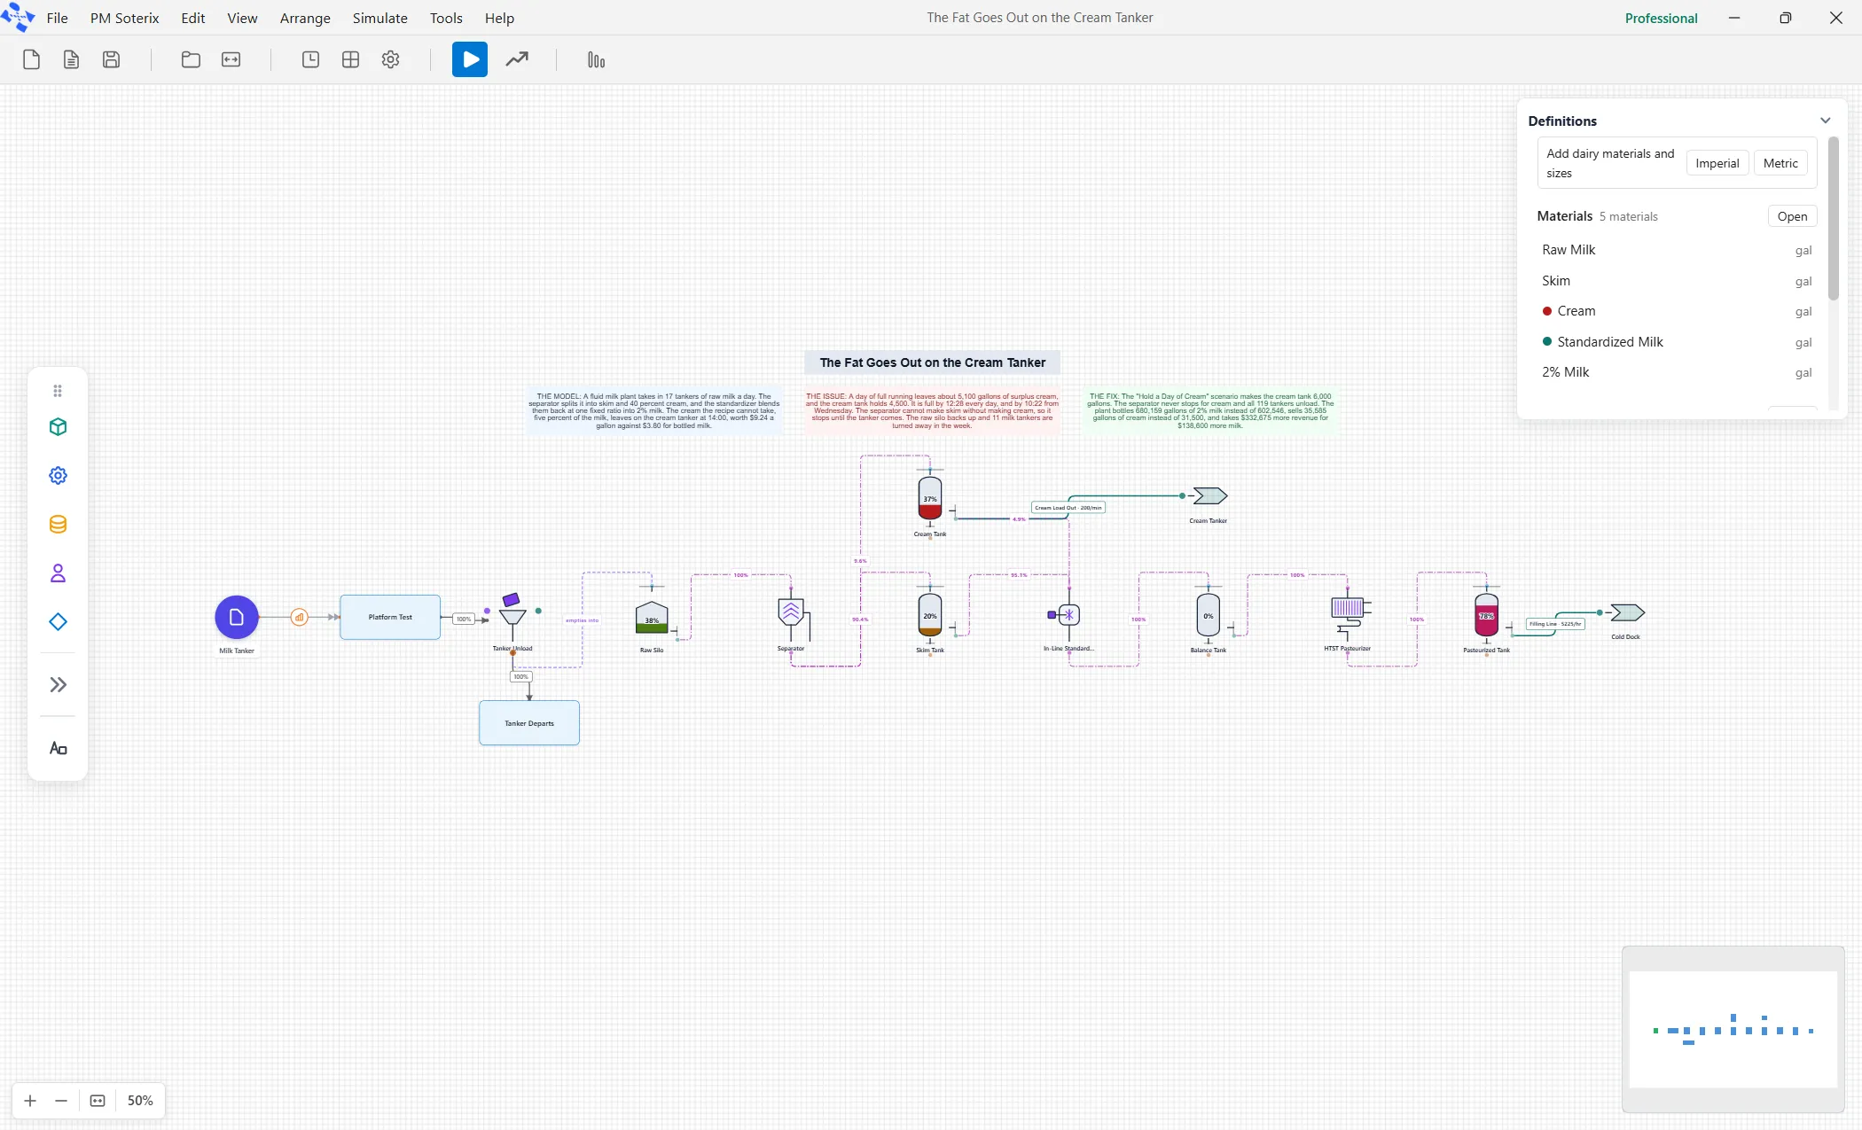
Task: Click the clock schedule icon in toolbar
Action: point(310,59)
